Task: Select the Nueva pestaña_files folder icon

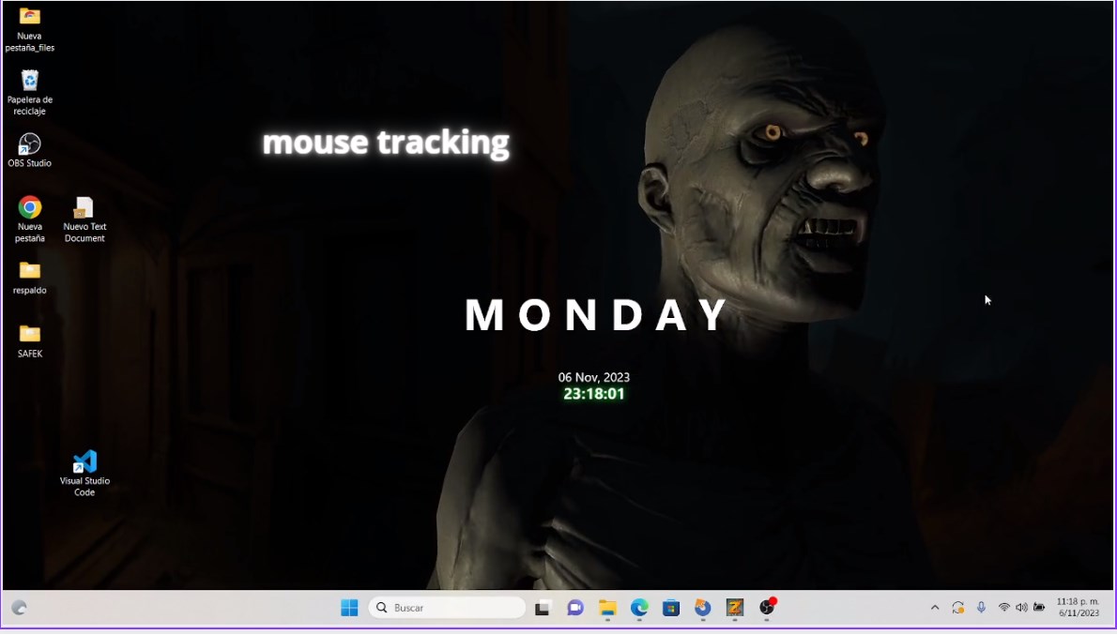Action: click(x=29, y=29)
